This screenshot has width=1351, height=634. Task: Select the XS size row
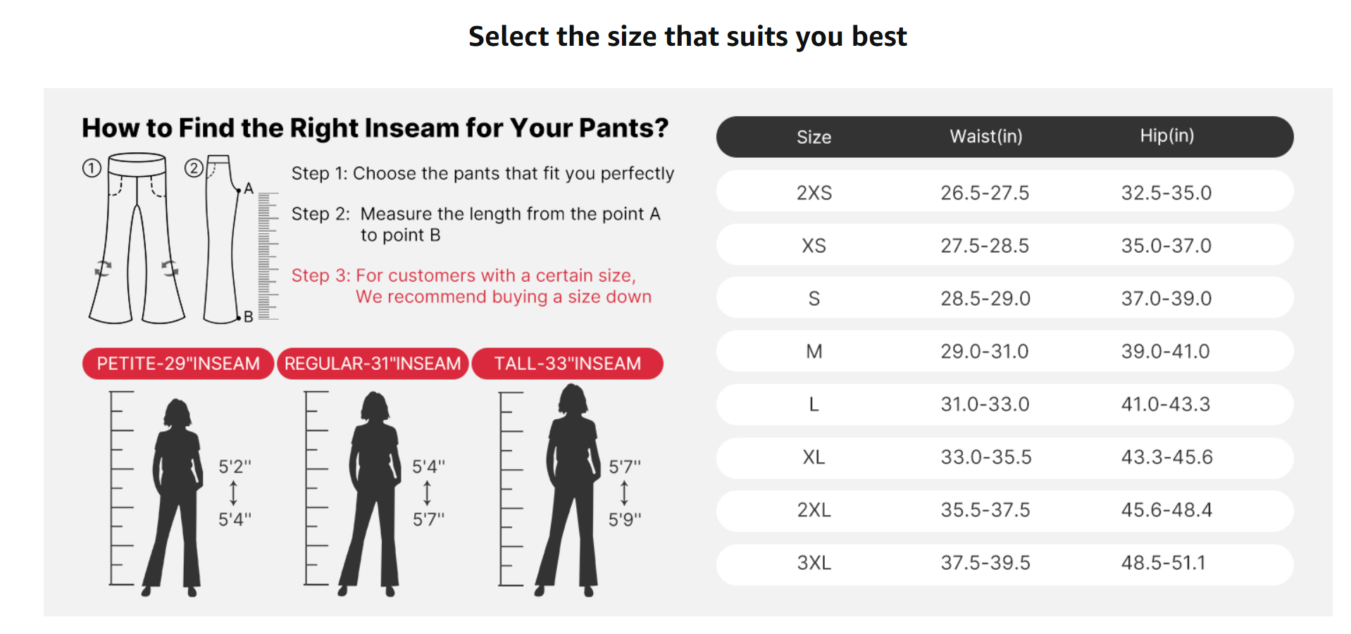(1004, 244)
